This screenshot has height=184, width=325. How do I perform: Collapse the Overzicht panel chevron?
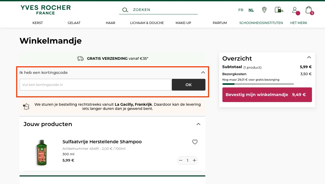[x=309, y=57]
